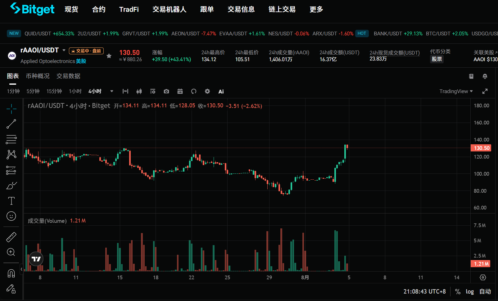This screenshot has height=301, width=498.
Task: Click the 130.50 current price label
Action: click(481, 148)
